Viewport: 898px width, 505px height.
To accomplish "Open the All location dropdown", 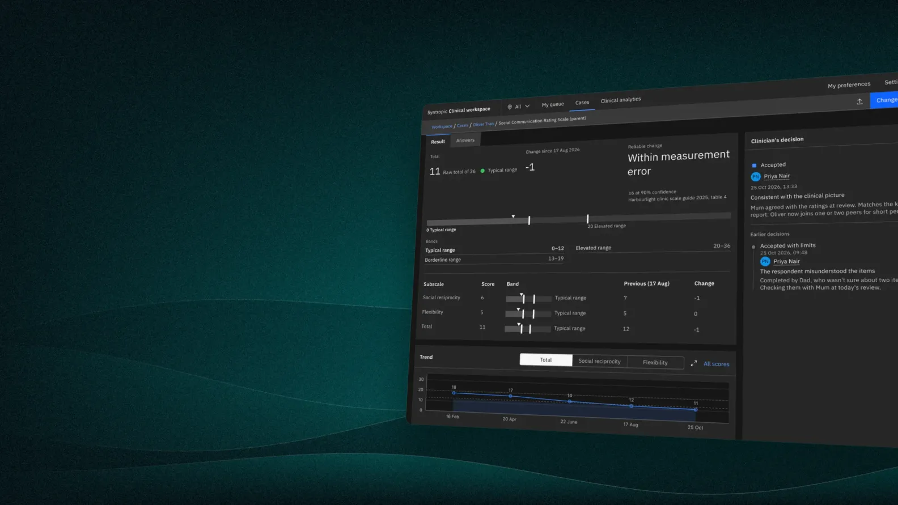I will [518, 107].
